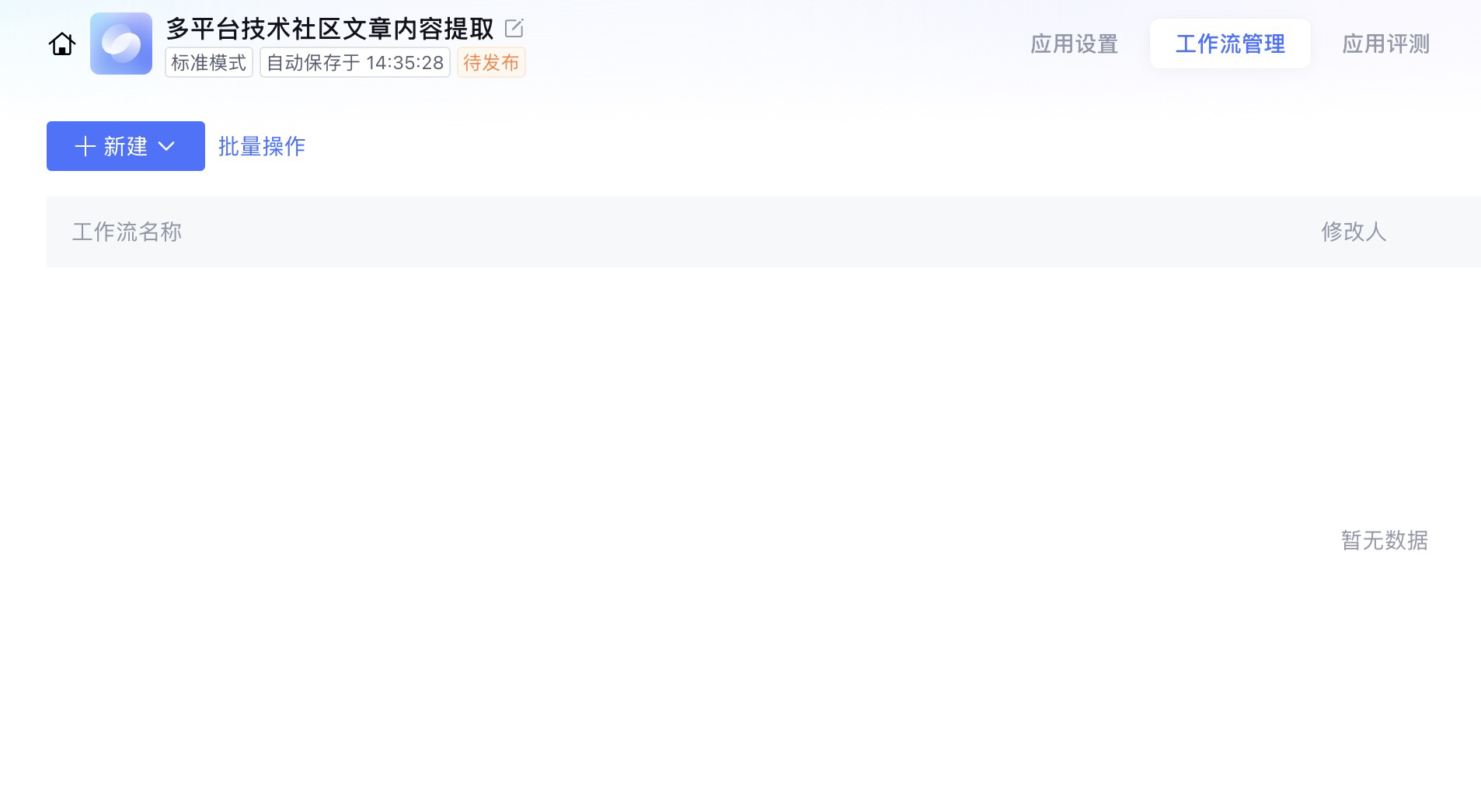Go to the home page icon
Viewport: 1481px width, 802px height.
(x=62, y=44)
